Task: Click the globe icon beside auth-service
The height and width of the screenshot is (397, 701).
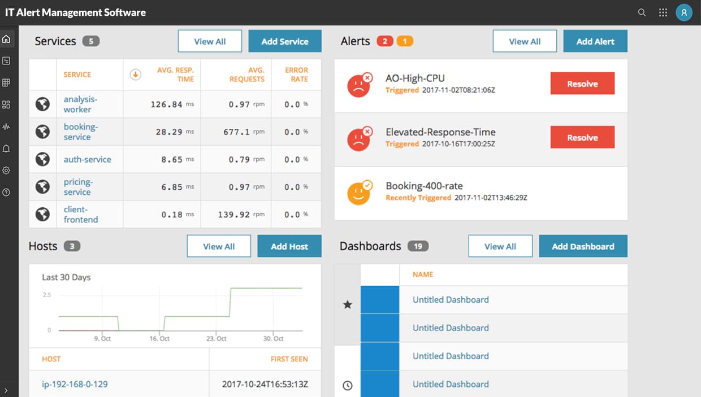Action: pyautogui.click(x=42, y=159)
